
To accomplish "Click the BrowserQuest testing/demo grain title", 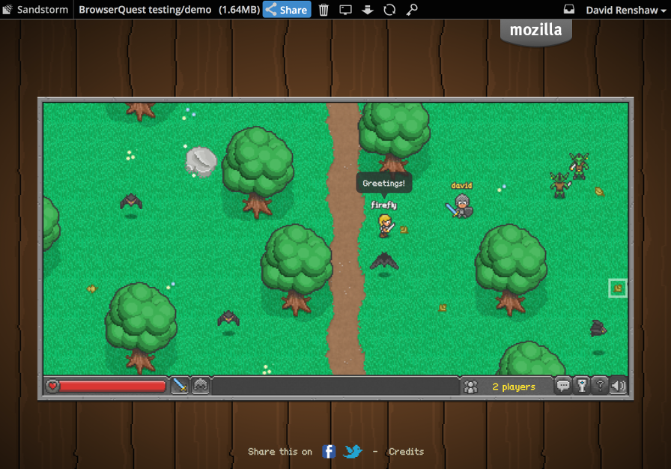I will 145,10.
